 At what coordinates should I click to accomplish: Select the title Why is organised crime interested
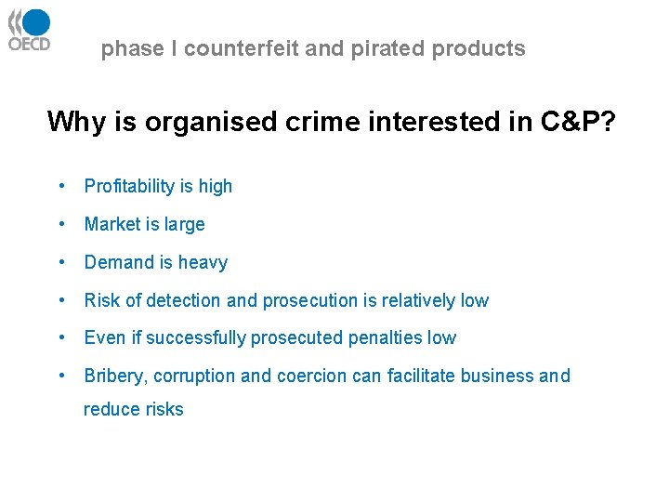click(331, 123)
